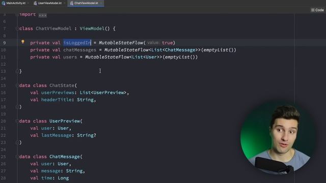Click fold end marker on line 18
Screen dimensions: 326x183
coord(17,107)
